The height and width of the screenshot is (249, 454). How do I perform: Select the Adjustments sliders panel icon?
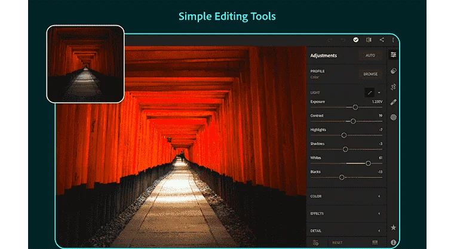pyautogui.click(x=393, y=55)
